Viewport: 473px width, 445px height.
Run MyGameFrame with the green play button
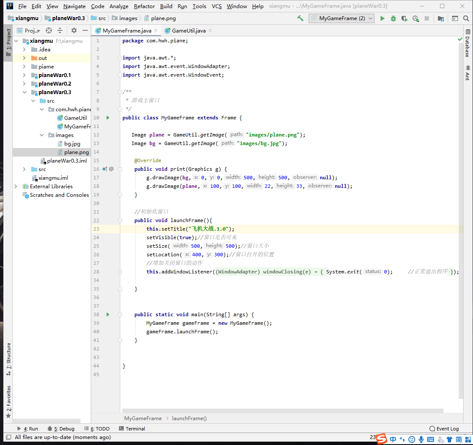[x=382, y=18]
